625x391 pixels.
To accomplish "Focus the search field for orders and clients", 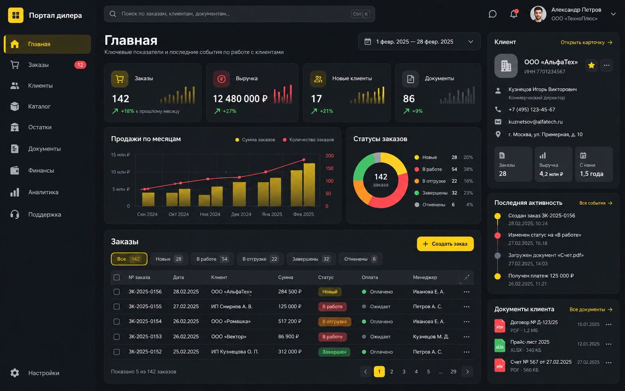I will [239, 14].
